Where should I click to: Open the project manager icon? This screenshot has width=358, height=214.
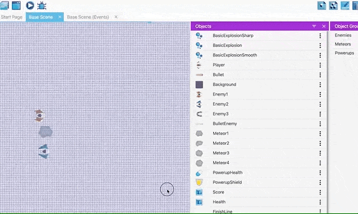(x=4, y=5)
